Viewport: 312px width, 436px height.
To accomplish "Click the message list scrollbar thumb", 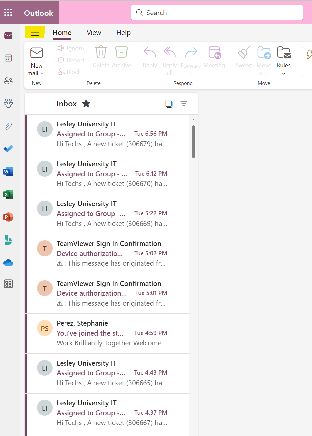I will pyautogui.click(x=193, y=142).
